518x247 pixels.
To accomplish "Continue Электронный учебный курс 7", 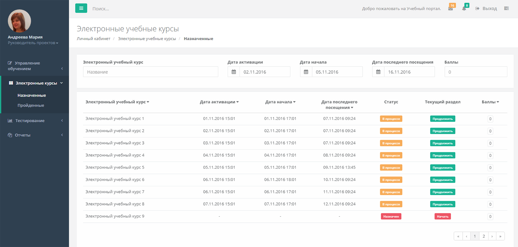I will (x=443, y=192).
